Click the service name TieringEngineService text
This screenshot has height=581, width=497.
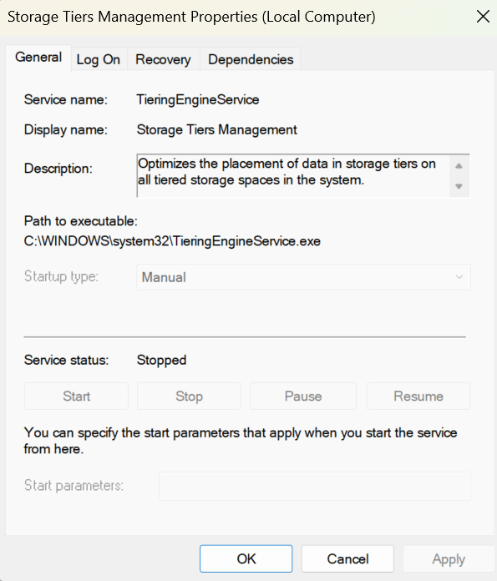click(x=198, y=99)
